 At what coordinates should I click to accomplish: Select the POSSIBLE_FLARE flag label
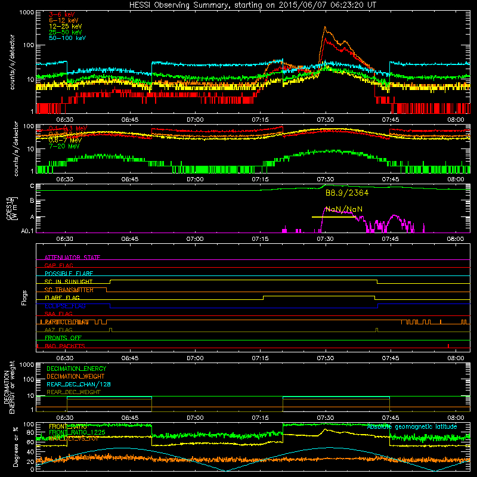pos(69,274)
